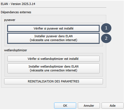Install wetlandoptimizer dans ELAN
Screen dimensions: 125x110
coord(54,68)
